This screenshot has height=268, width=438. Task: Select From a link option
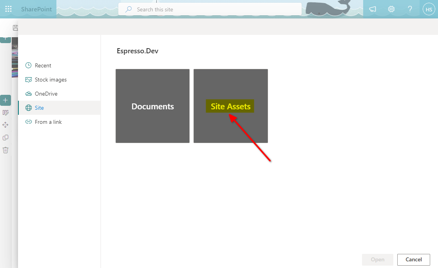coord(59,122)
